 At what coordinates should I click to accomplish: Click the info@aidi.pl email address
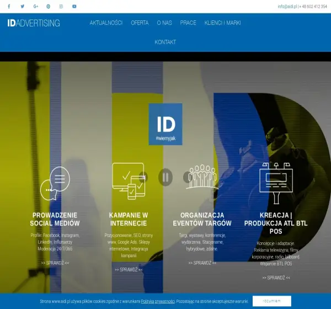pyautogui.click(x=287, y=7)
